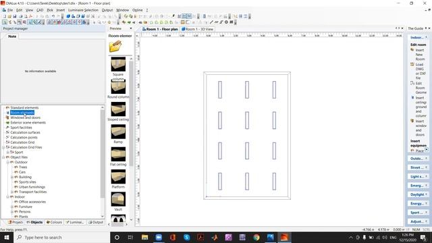Select the Platform room element thumbnail
Viewport: 432px width, 243px height.
(x=118, y=177)
